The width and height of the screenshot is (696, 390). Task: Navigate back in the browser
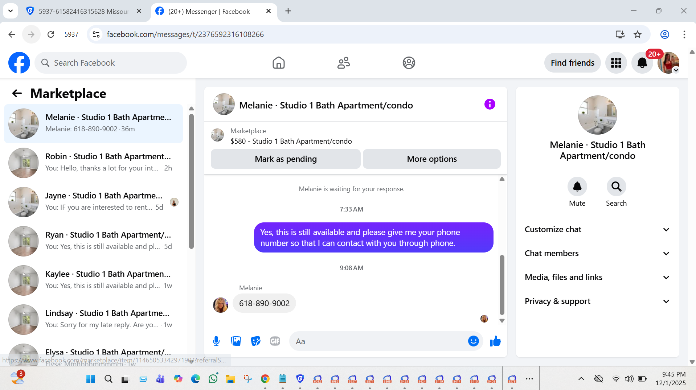(x=12, y=34)
